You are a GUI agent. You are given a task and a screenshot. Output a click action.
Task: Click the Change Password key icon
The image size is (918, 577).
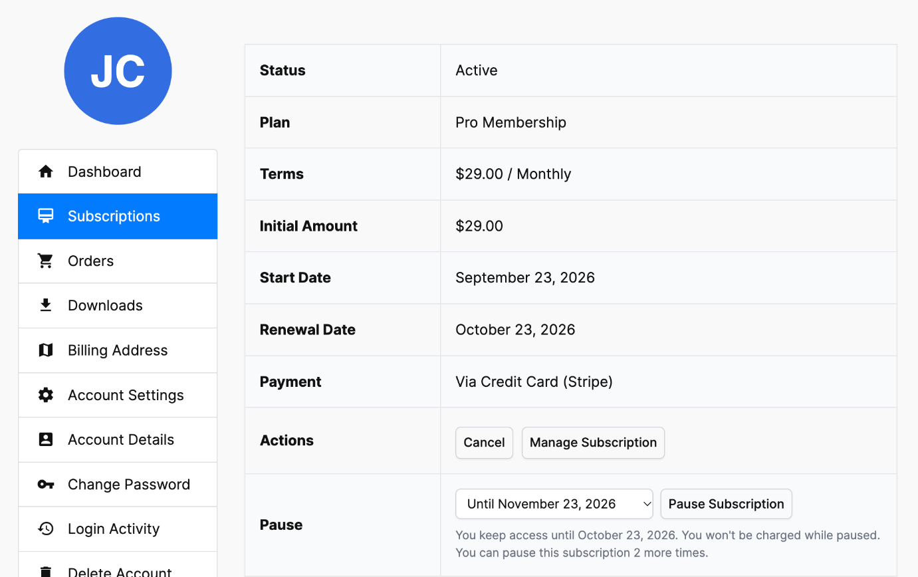[x=45, y=484]
